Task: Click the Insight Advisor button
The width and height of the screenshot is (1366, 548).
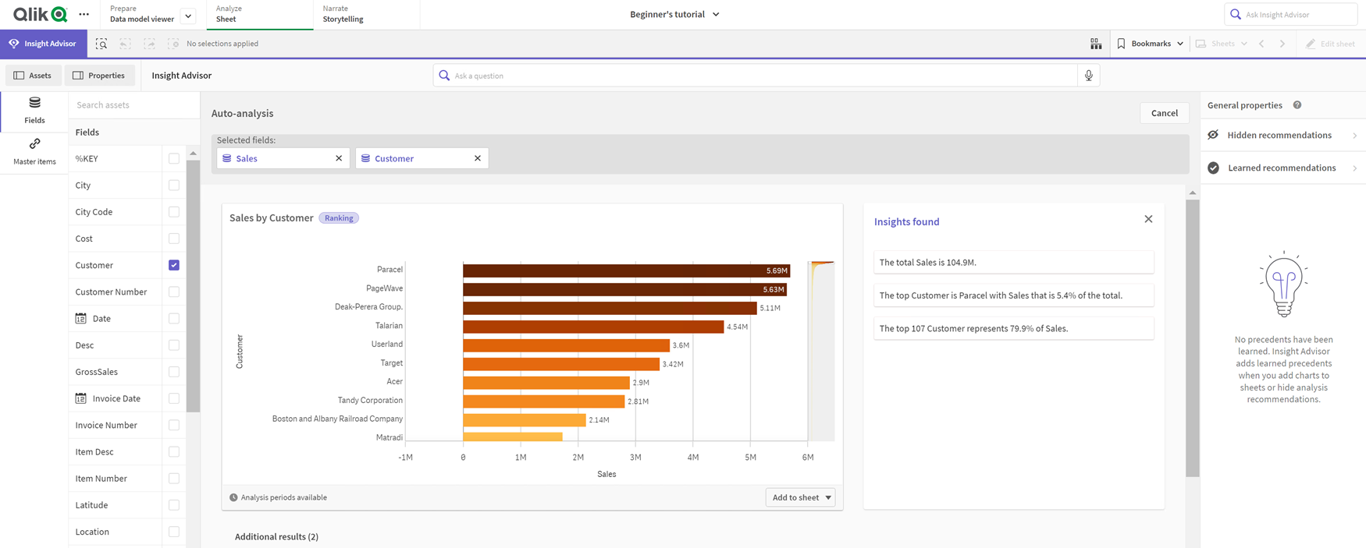Action: (x=43, y=44)
